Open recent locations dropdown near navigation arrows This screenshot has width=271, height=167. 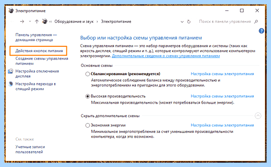tap(30, 21)
